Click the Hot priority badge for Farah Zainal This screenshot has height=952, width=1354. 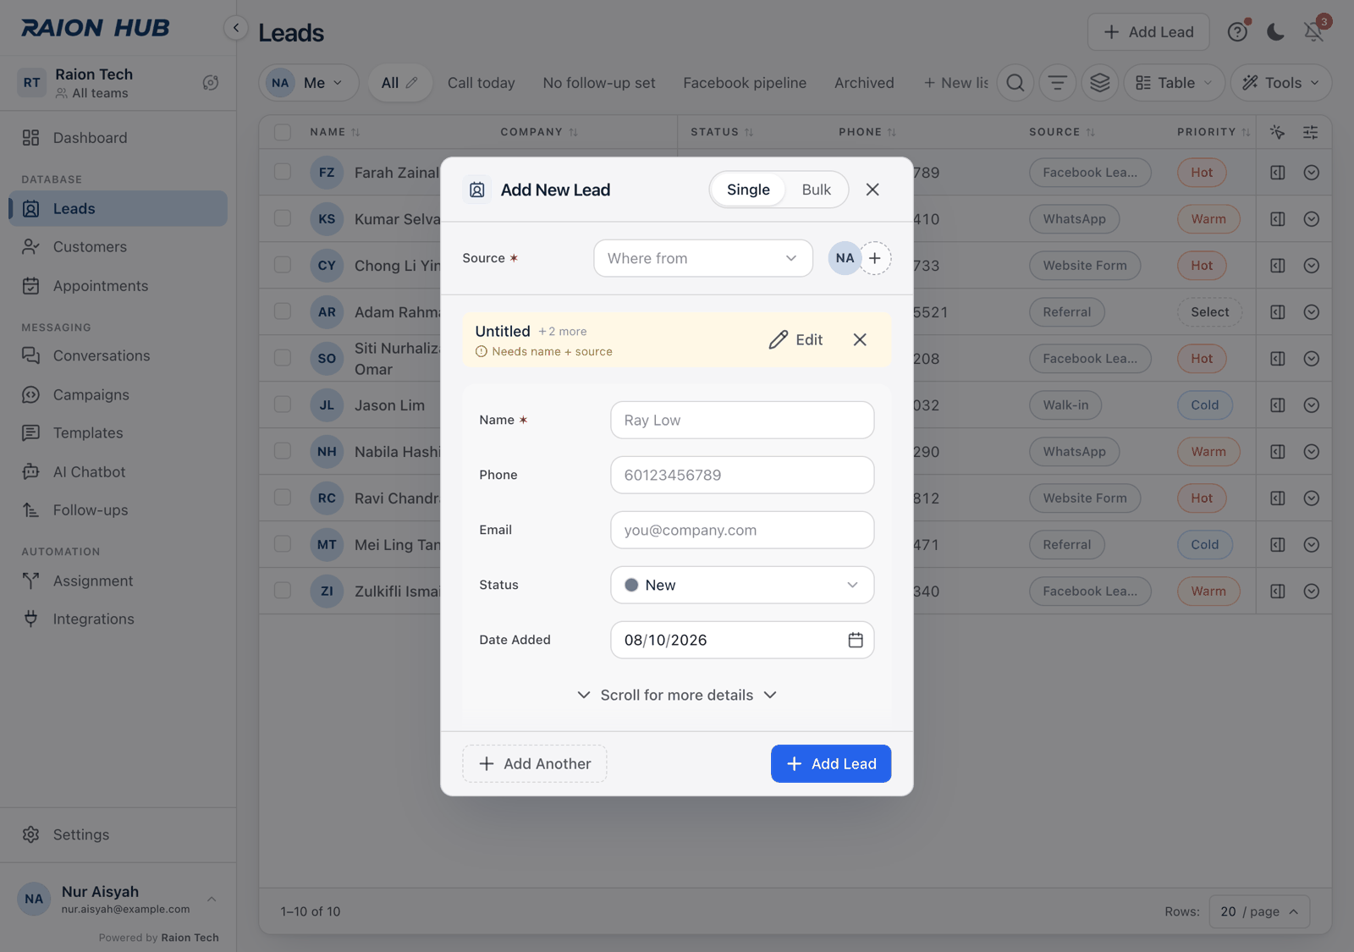tap(1202, 173)
